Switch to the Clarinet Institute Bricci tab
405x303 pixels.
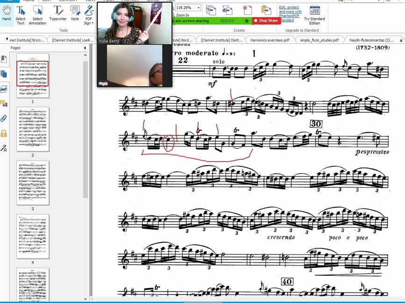(x=27, y=40)
